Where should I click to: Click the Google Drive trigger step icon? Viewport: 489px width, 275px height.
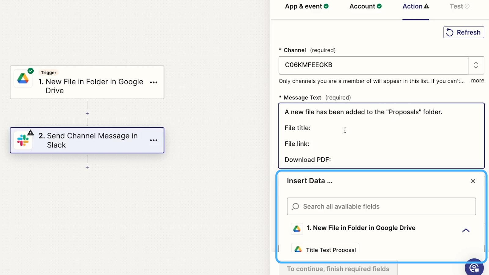click(23, 79)
